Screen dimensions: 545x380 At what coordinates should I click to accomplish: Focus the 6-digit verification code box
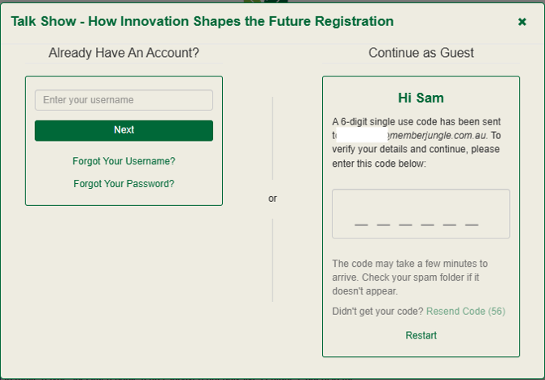(421, 214)
